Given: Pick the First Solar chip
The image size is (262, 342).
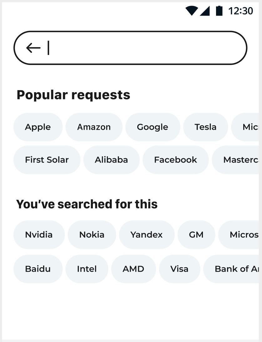Looking at the screenshot, I should 47,160.
